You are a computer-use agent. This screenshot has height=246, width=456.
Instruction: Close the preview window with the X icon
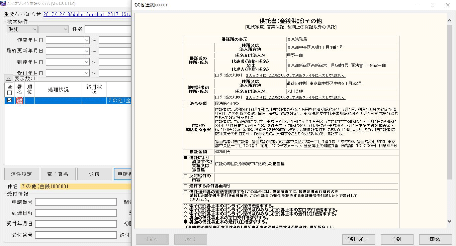448,5
